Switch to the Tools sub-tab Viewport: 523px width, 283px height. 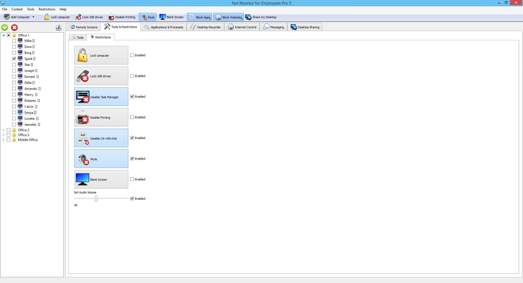click(78, 37)
